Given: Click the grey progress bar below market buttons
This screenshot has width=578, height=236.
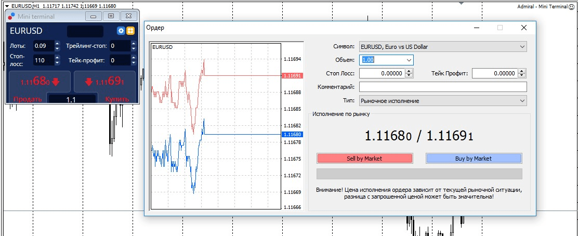Looking at the screenshot, I should tap(419, 174).
